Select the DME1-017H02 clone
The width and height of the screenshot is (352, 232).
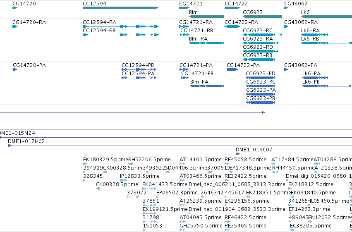(180, 146)
